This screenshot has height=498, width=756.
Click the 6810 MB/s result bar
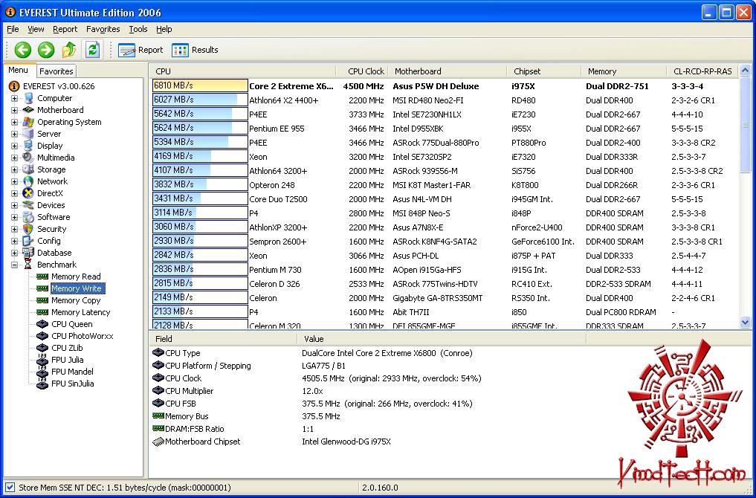(200, 85)
